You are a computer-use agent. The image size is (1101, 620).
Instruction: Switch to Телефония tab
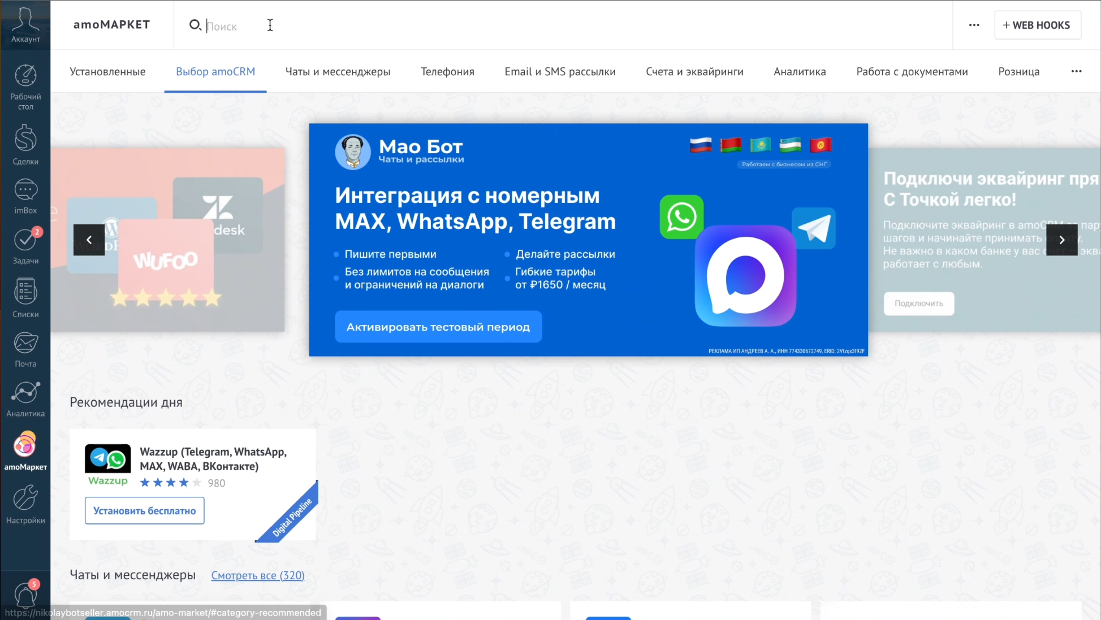[x=447, y=72]
